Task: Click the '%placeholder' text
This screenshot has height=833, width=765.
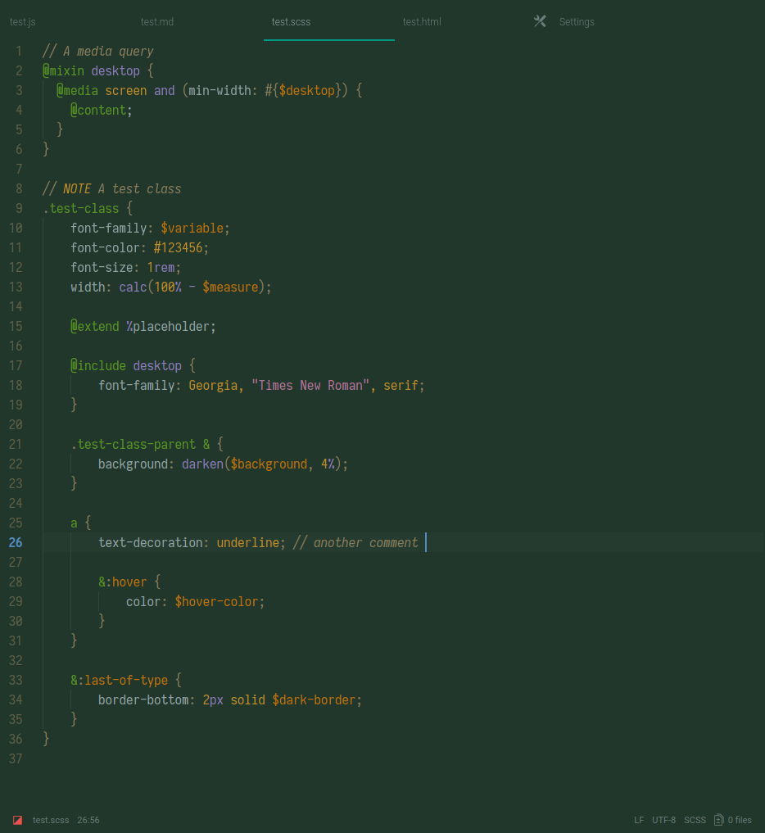Action: [x=168, y=327]
